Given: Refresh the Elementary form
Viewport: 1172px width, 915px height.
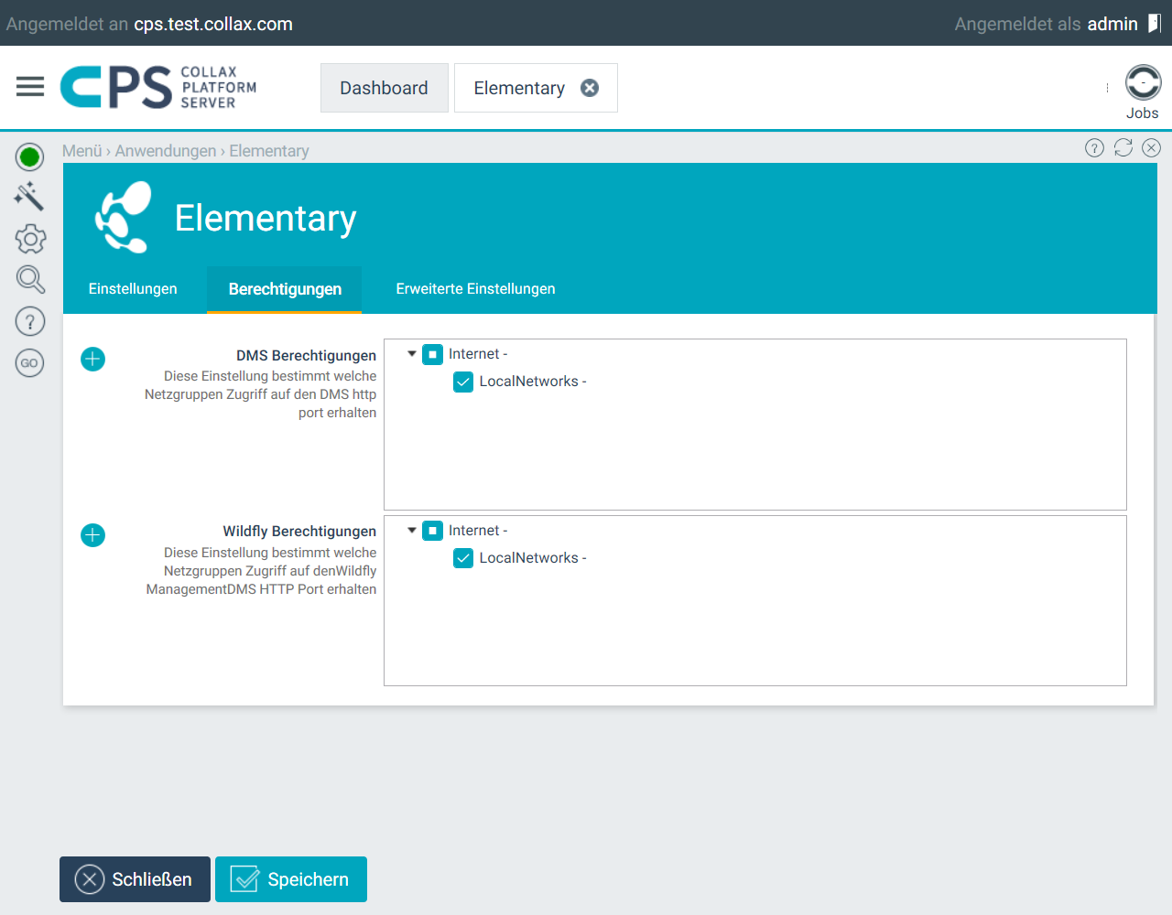Looking at the screenshot, I should [1123, 147].
